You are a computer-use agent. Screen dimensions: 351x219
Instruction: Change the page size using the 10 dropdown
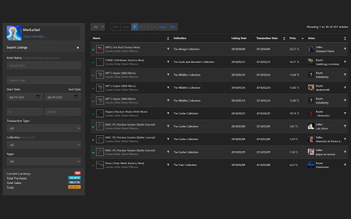pos(97,26)
